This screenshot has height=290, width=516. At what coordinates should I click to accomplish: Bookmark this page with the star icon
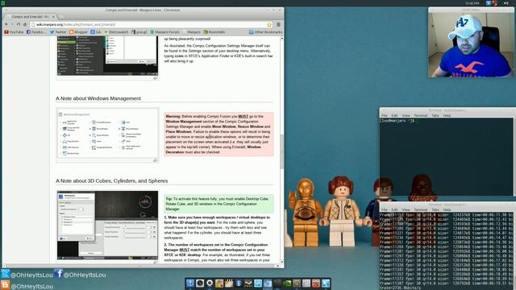tap(269, 25)
